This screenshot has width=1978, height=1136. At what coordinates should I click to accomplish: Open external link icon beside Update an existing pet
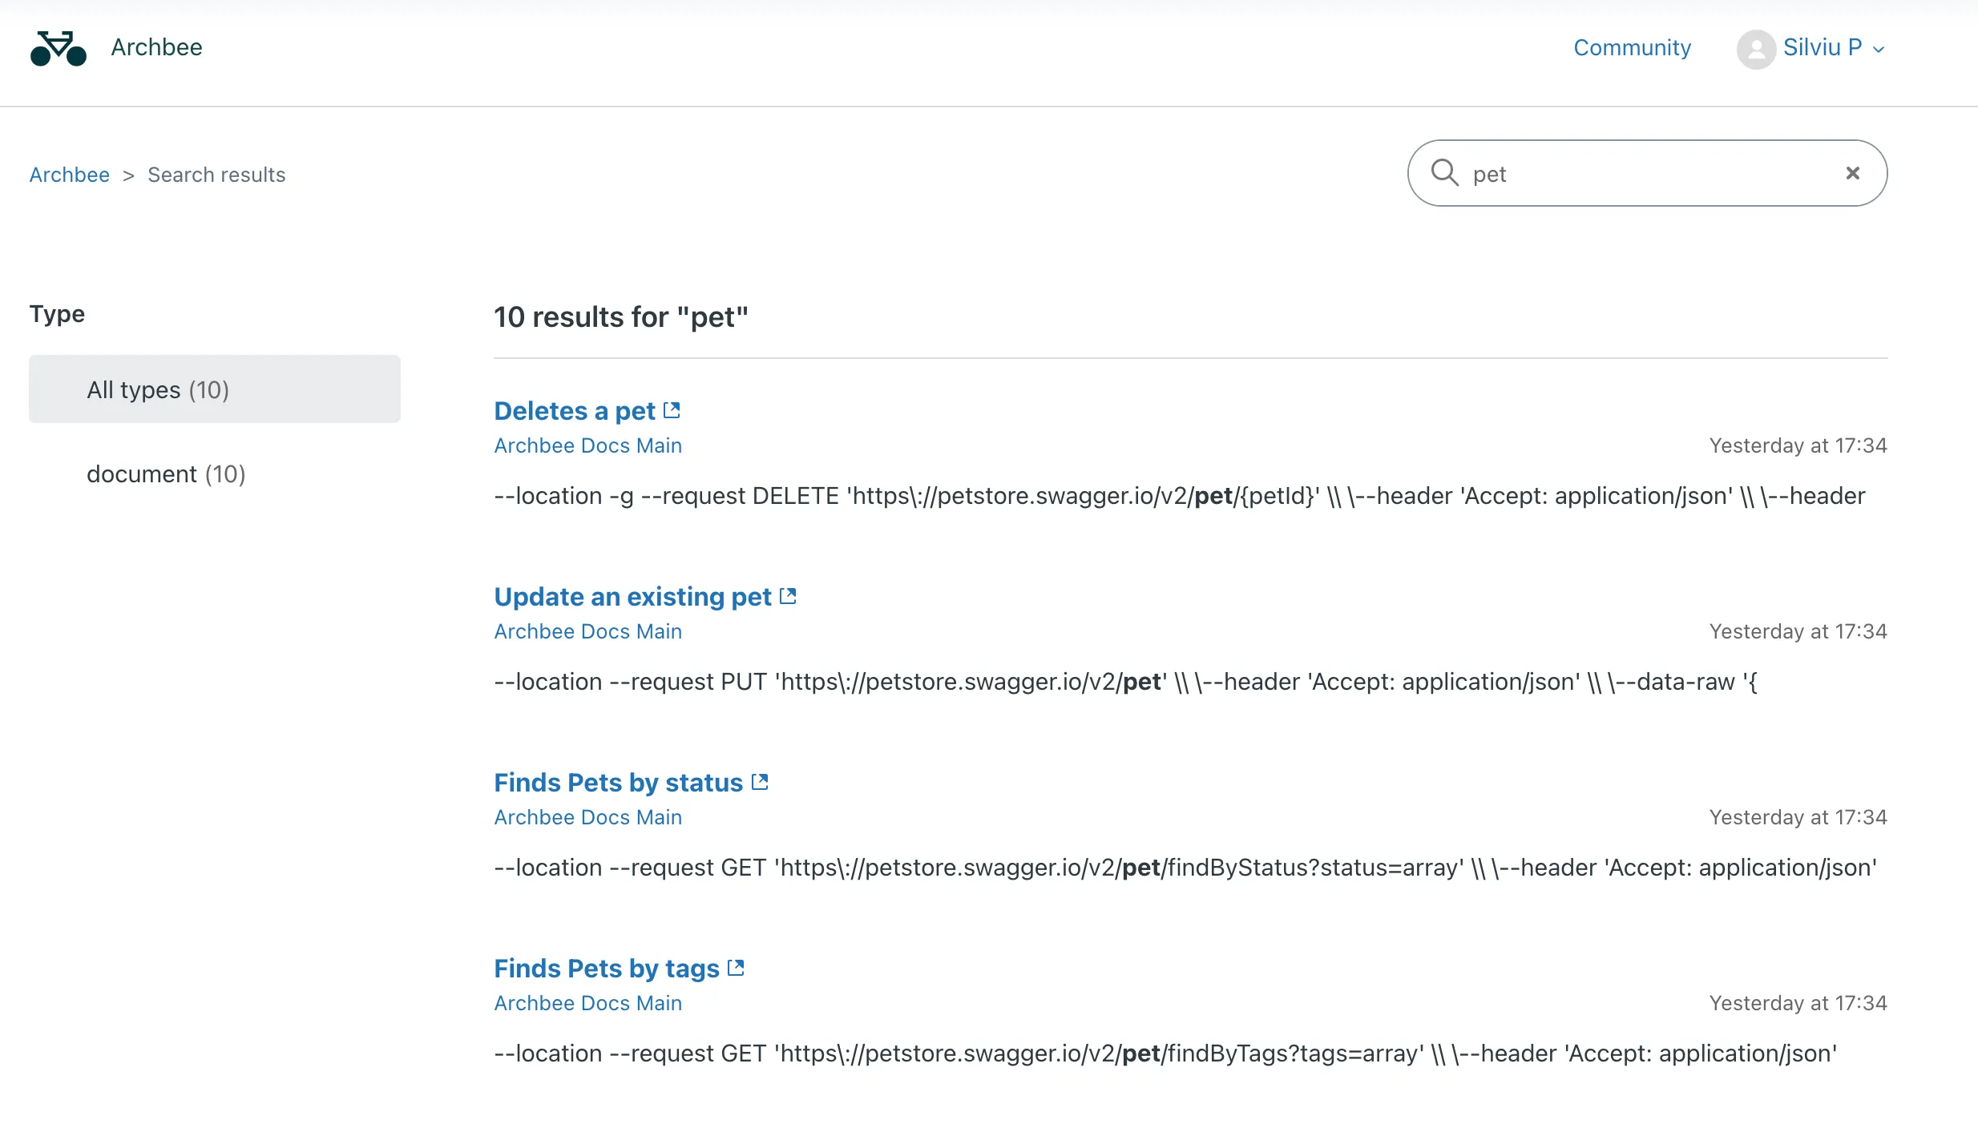[x=788, y=596]
